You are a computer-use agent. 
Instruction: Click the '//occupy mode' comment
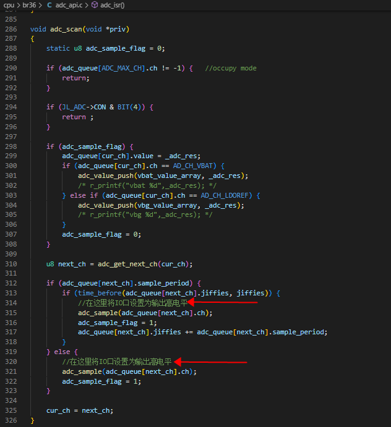[230, 68]
